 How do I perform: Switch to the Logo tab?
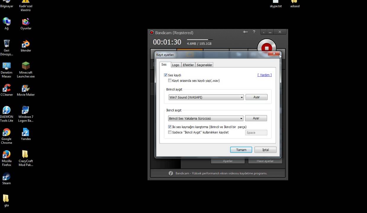click(x=176, y=65)
